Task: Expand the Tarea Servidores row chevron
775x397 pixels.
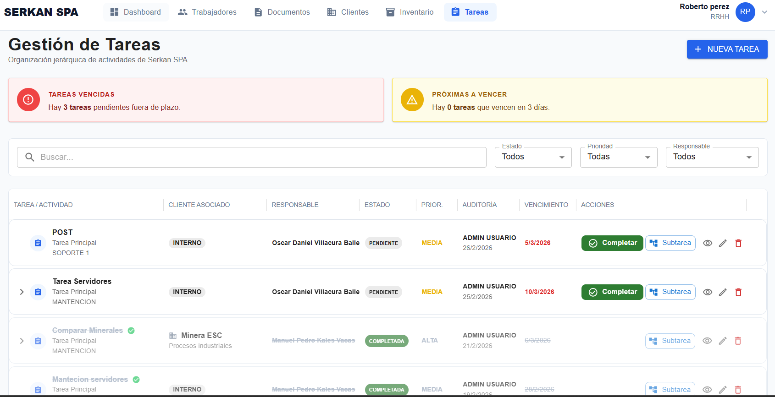Action: click(22, 292)
